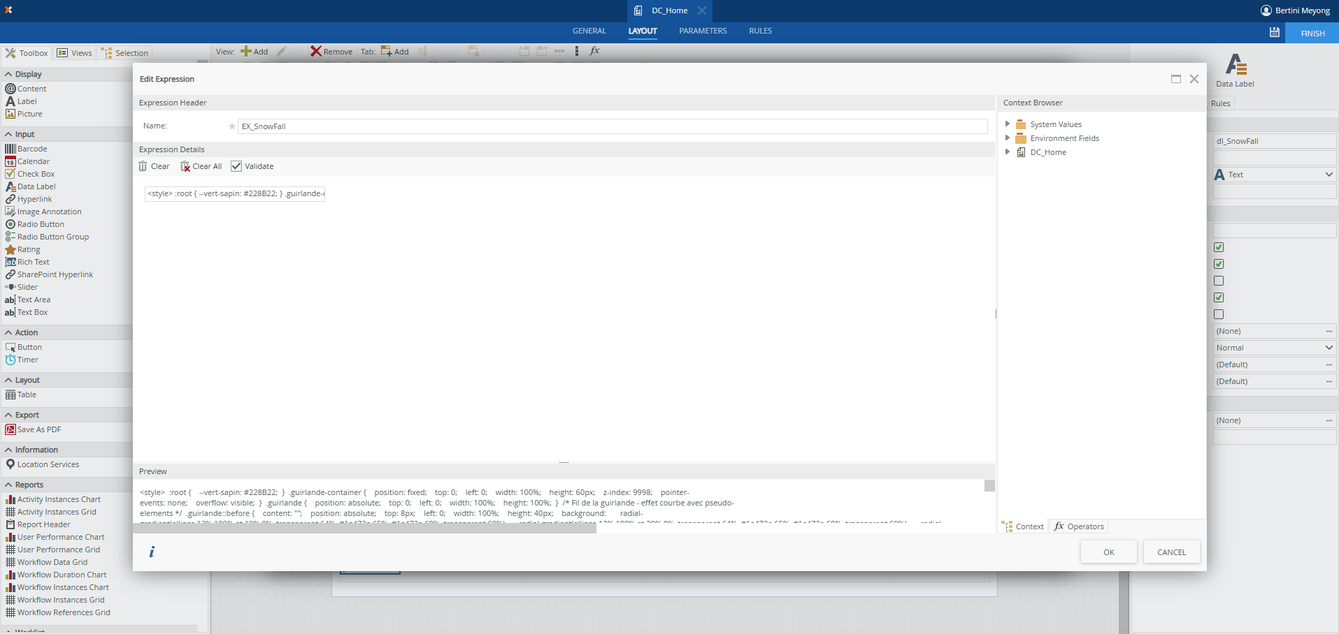Select the Timer control
This screenshot has width=1339, height=634.
click(x=27, y=360)
